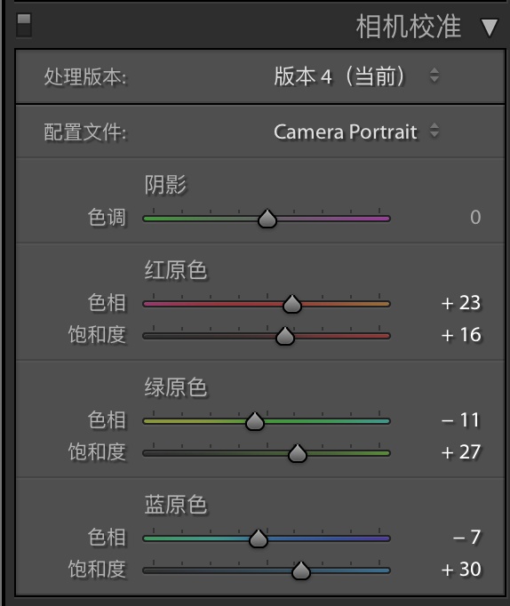Click the 绿原色 色相 value – 11

click(x=461, y=420)
